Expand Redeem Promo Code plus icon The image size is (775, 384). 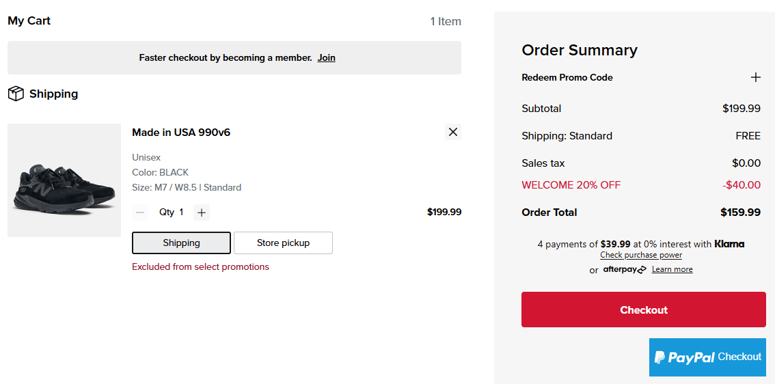coord(755,77)
